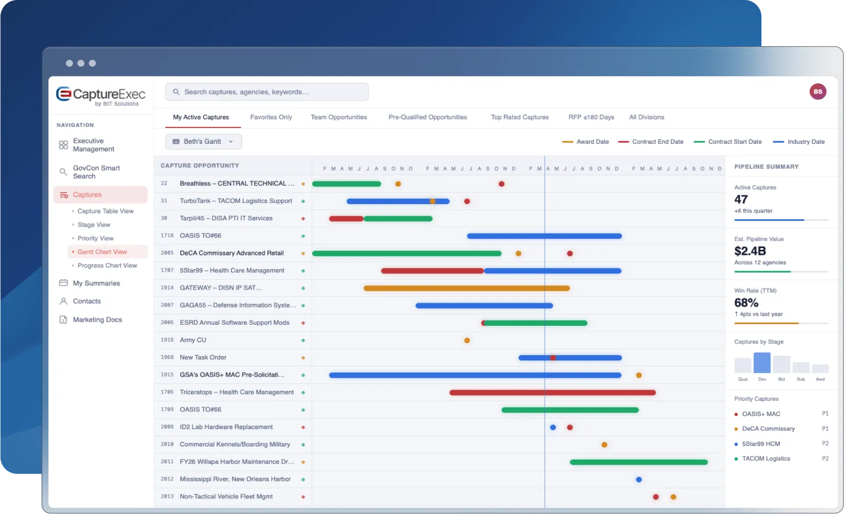This screenshot has height=522, width=850.
Task: Select DeCA Commissary Advanced Retail row
Action: tap(233, 253)
